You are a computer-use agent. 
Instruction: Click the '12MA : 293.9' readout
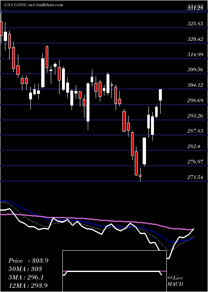click(x=28, y=285)
